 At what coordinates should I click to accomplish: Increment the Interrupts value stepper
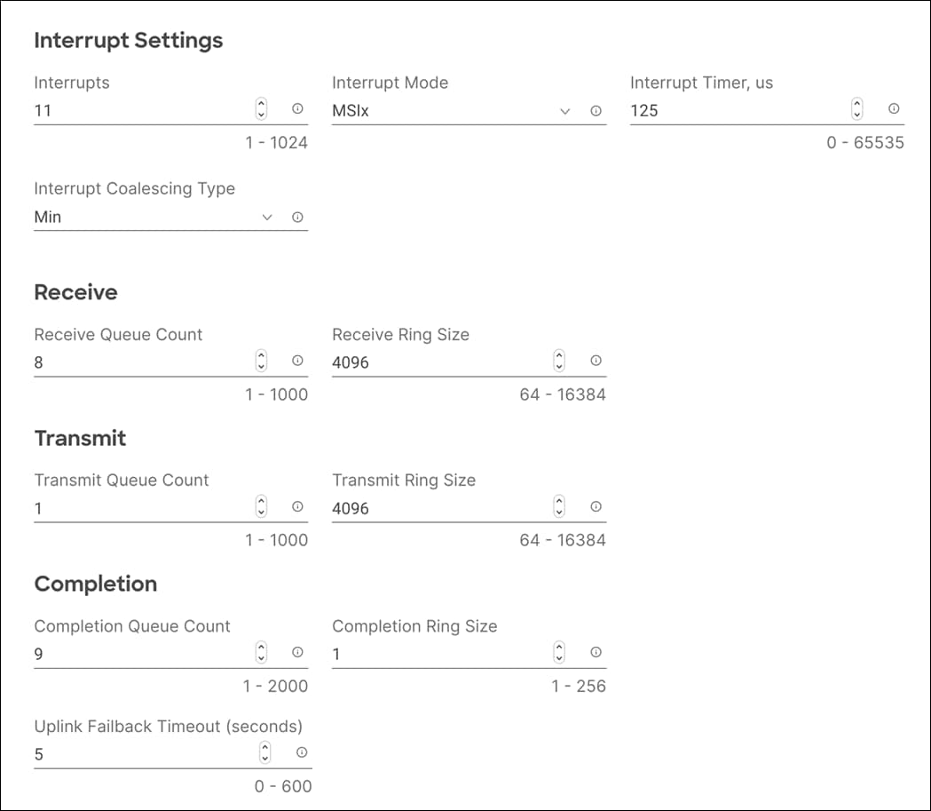261,106
